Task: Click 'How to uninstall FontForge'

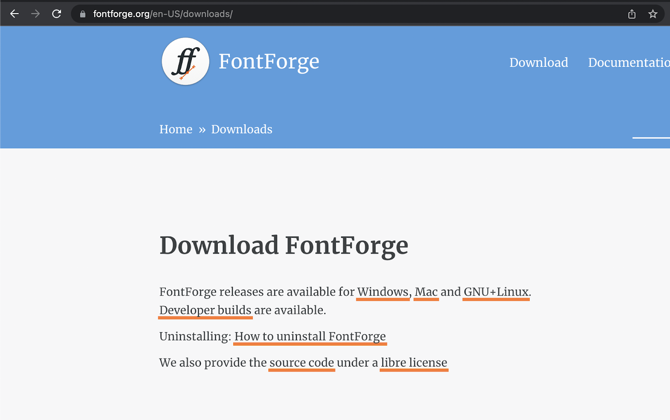Action: (309, 336)
